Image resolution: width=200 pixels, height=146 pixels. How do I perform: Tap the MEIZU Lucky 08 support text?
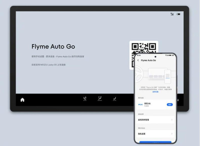click(48, 65)
